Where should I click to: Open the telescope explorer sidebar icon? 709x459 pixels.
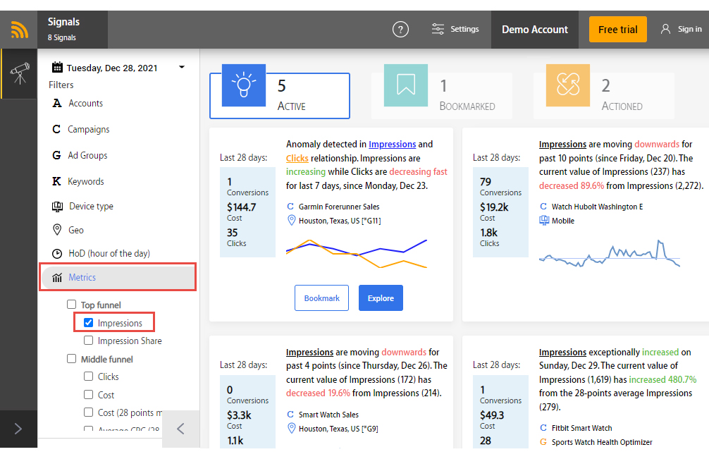tap(20, 74)
